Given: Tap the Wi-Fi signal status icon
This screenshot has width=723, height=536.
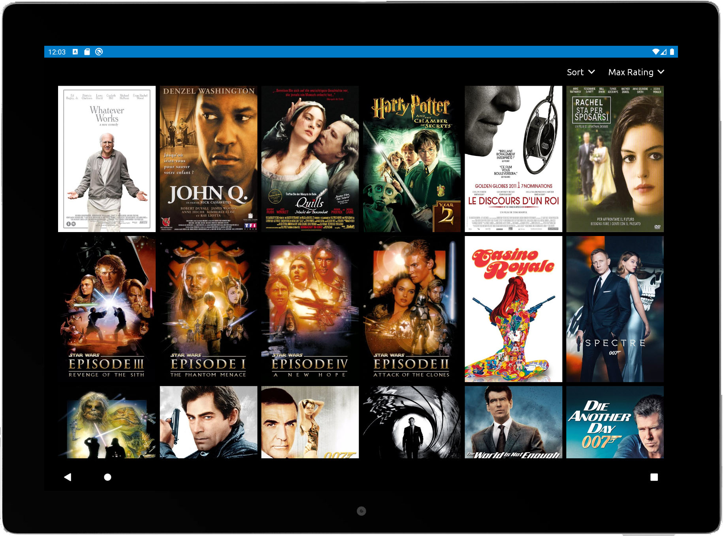Looking at the screenshot, I should (x=655, y=52).
